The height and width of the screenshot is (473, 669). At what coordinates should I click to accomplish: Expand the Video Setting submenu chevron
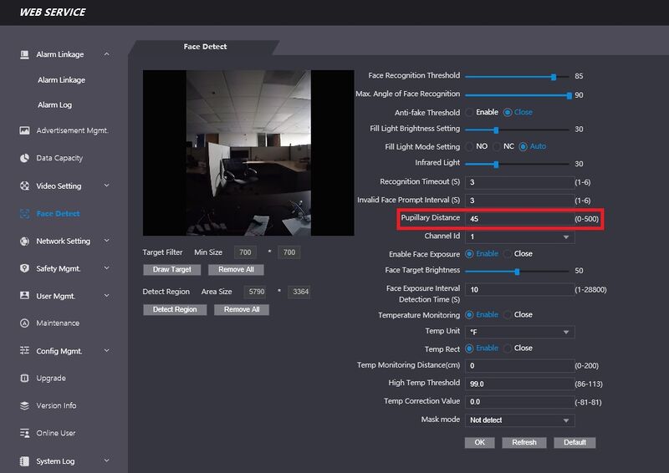pyautogui.click(x=107, y=186)
